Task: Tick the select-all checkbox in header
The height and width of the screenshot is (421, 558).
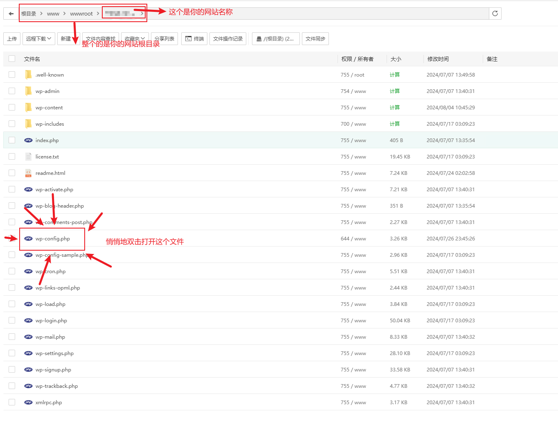Action: point(12,59)
